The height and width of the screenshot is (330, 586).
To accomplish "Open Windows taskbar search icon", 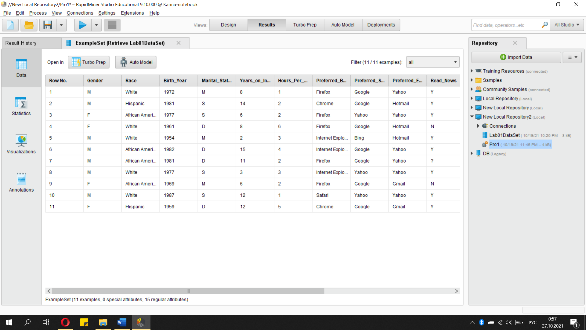I will click(x=27, y=322).
